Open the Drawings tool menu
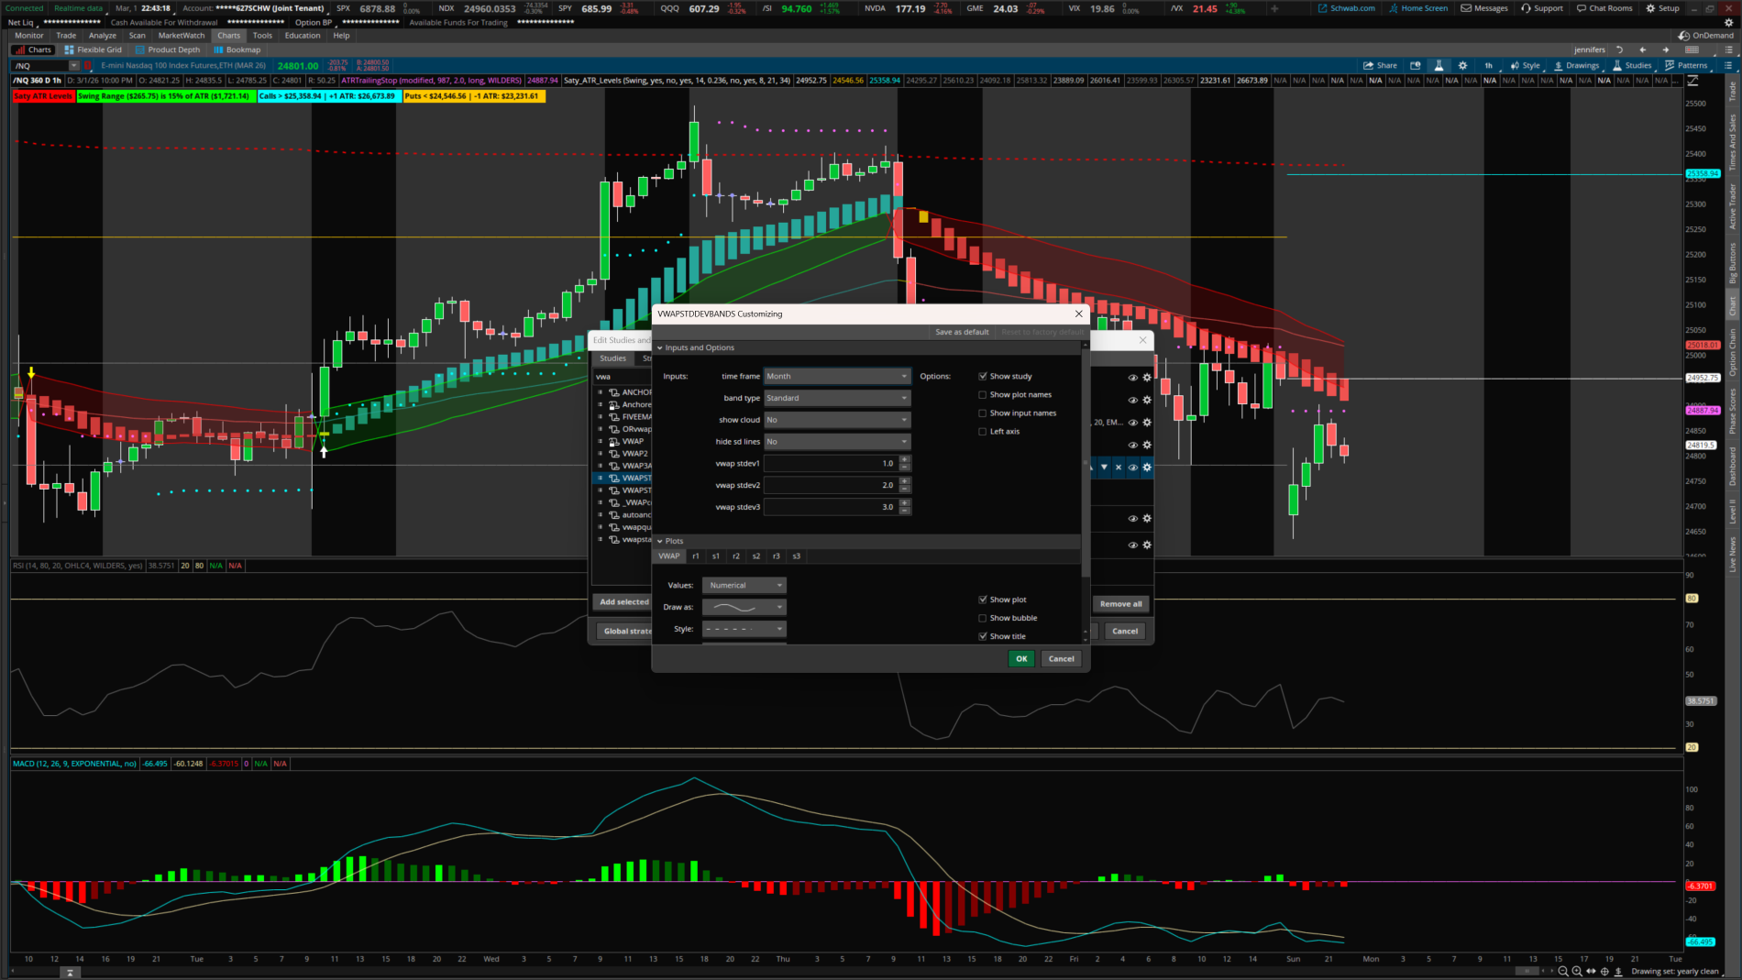The height and width of the screenshot is (980, 1742). pyautogui.click(x=1576, y=65)
